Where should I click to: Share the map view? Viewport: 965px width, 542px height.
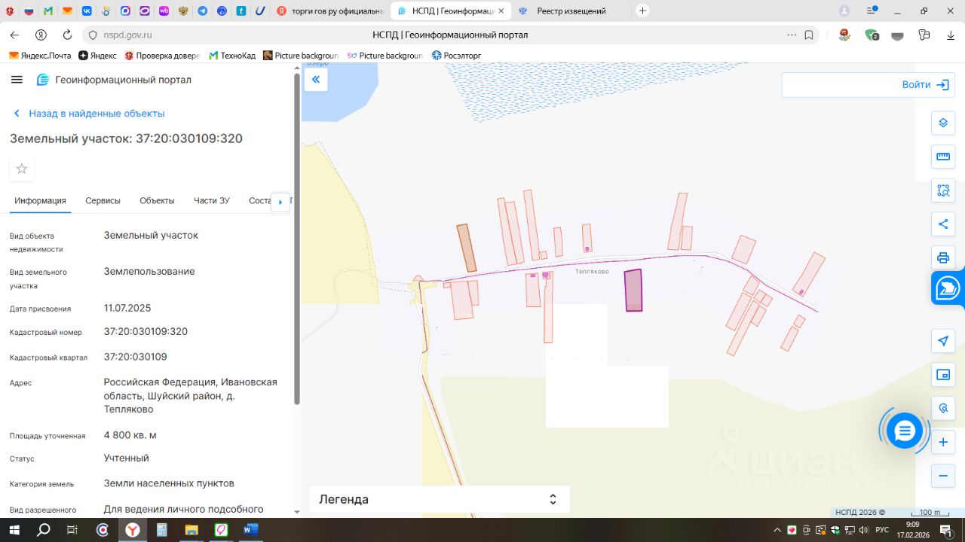pyautogui.click(x=943, y=224)
